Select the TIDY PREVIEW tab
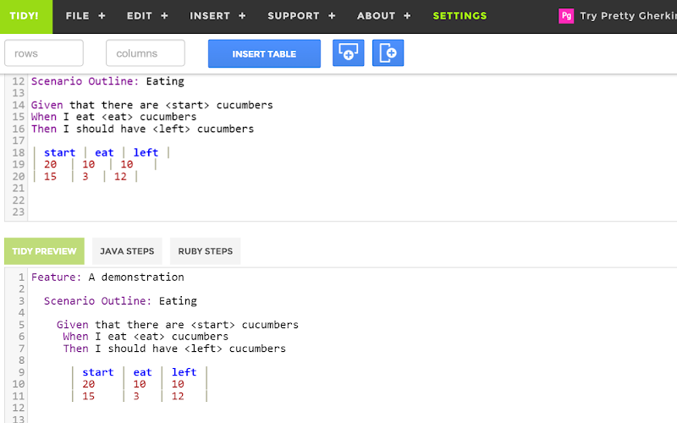677x423 pixels. click(x=45, y=251)
